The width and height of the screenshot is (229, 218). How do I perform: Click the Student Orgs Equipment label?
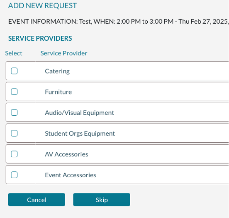click(x=80, y=134)
